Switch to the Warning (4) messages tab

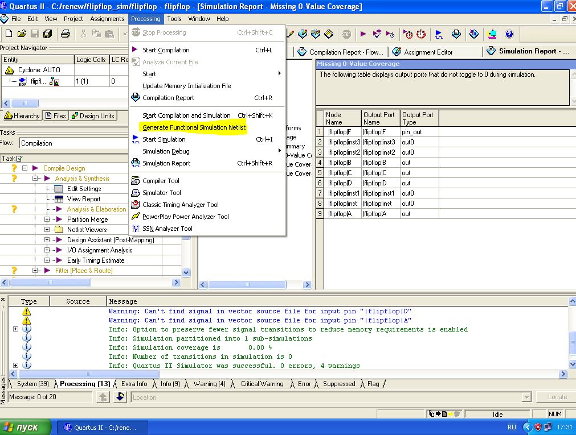click(209, 384)
